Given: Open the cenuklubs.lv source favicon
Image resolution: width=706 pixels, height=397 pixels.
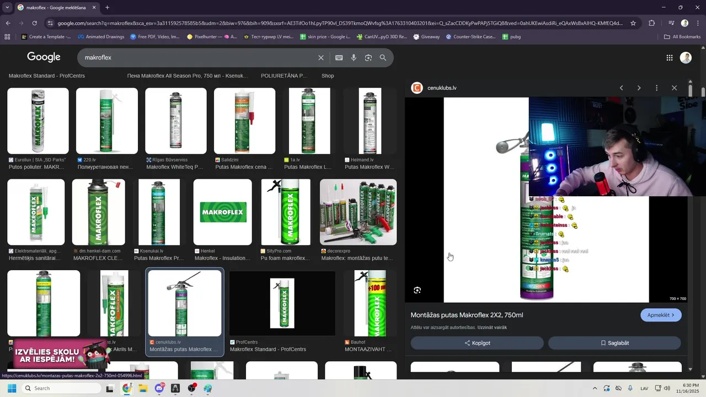Looking at the screenshot, I should (x=417, y=88).
